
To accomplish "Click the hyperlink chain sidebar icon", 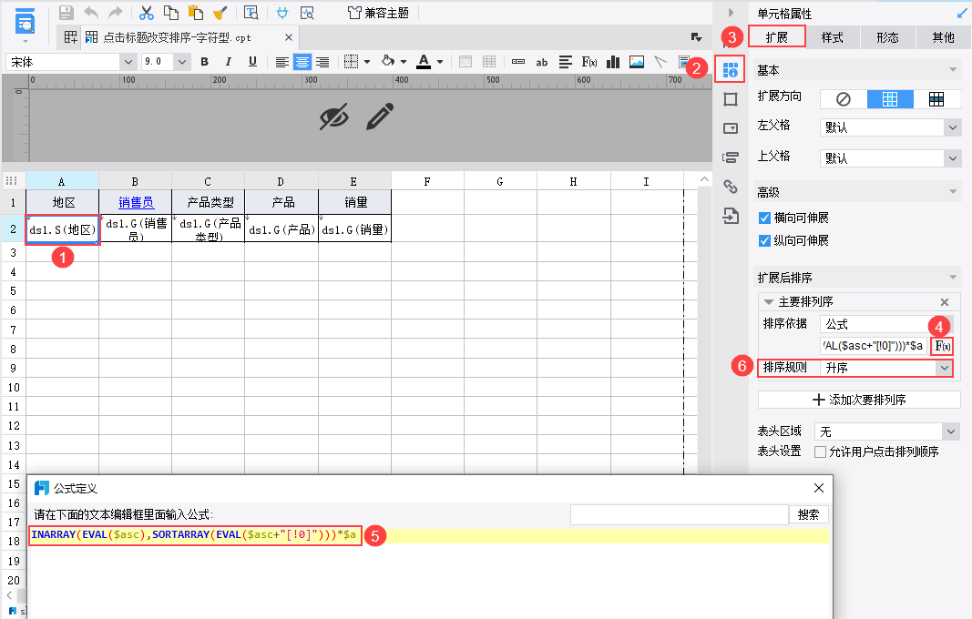I will (731, 187).
